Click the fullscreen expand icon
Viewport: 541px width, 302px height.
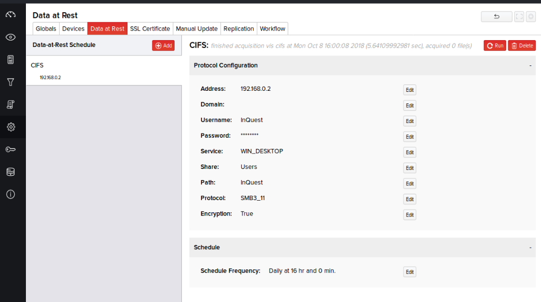[519, 16]
